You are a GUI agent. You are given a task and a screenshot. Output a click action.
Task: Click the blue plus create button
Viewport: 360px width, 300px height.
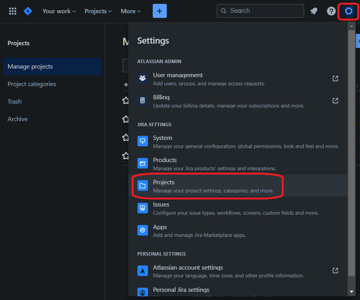click(160, 11)
